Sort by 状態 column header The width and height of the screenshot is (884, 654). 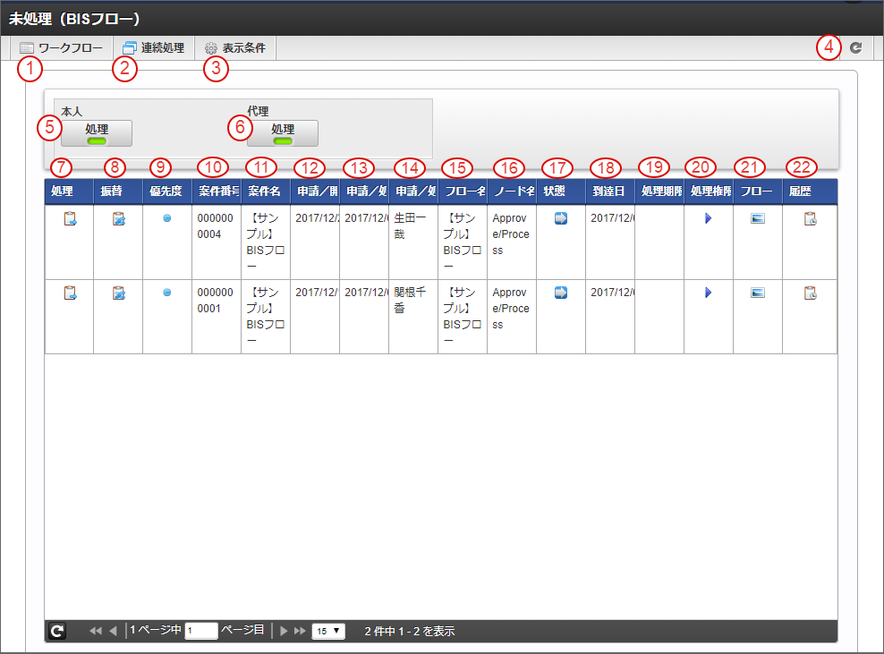coord(561,191)
